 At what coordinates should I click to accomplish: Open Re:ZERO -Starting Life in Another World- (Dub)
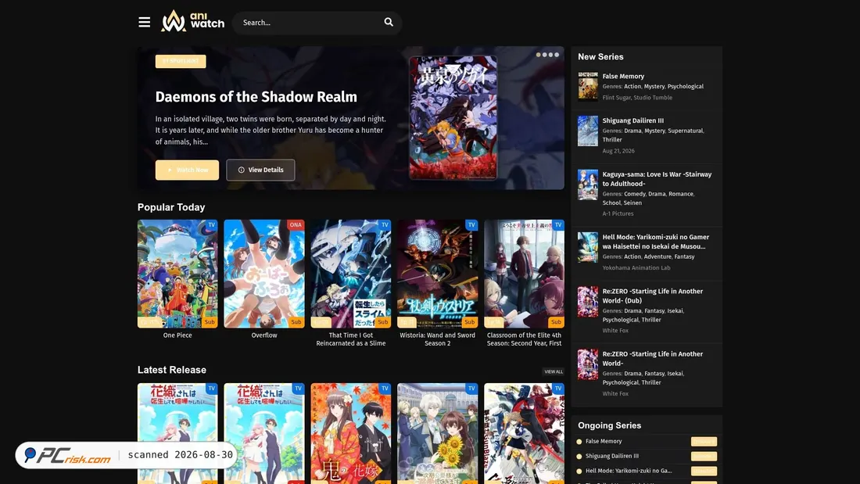(x=653, y=296)
